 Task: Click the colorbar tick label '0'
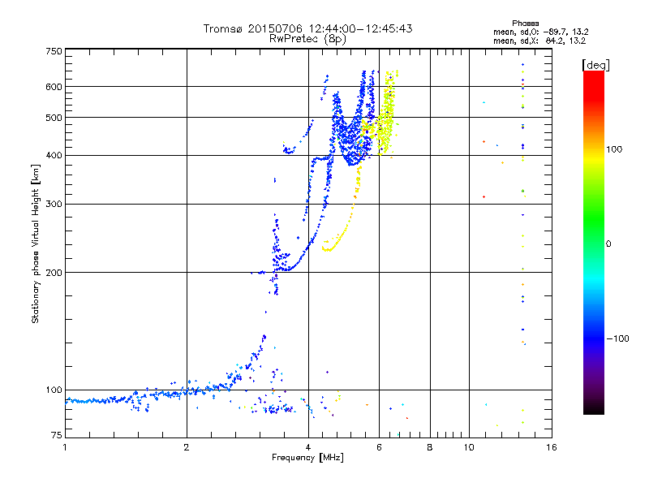click(x=608, y=244)
